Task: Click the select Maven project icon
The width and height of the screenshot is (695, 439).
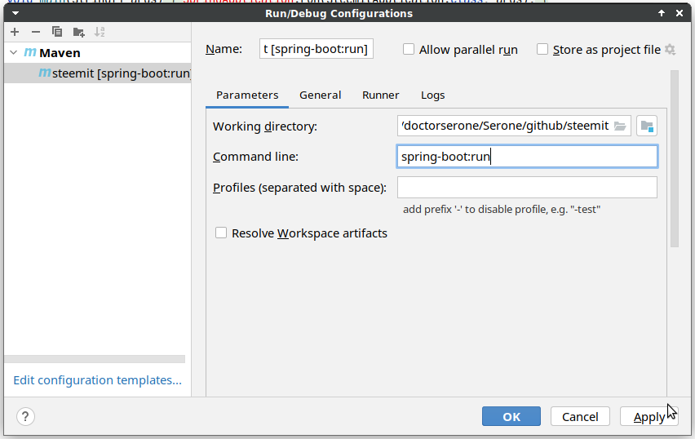Action: pos(647,126)
